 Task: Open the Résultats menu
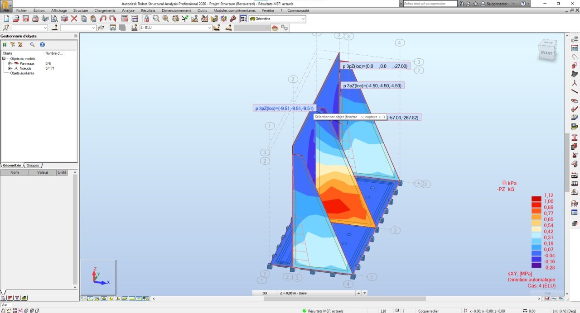pyautogui.click(x=148, y=10)
